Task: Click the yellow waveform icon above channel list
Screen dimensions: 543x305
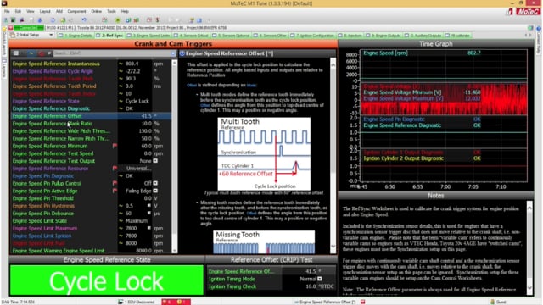Action: point(31,53)
